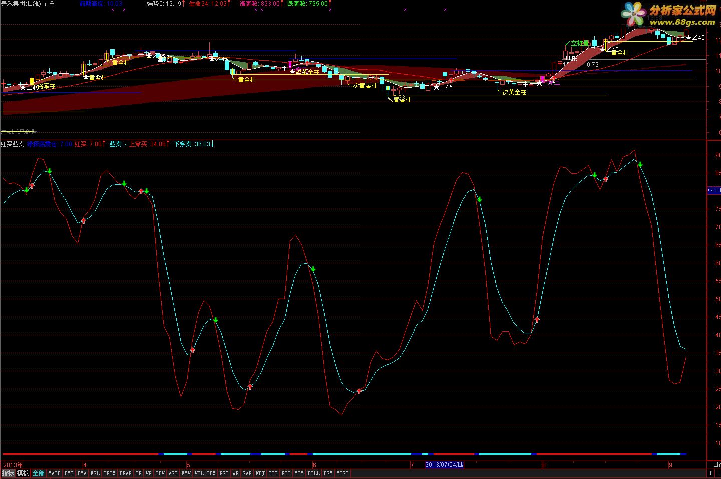Switch to the KDJ indicator

(x=260, y=473)
